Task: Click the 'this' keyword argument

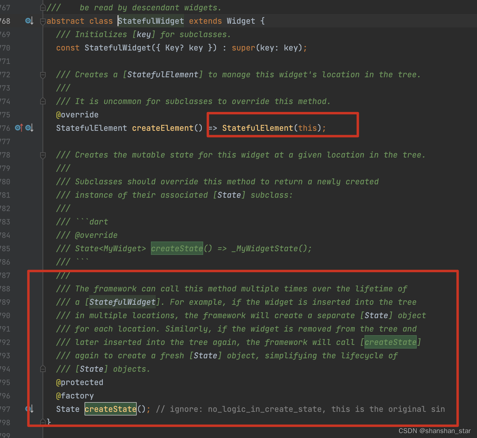Action: tap(307, 128)
